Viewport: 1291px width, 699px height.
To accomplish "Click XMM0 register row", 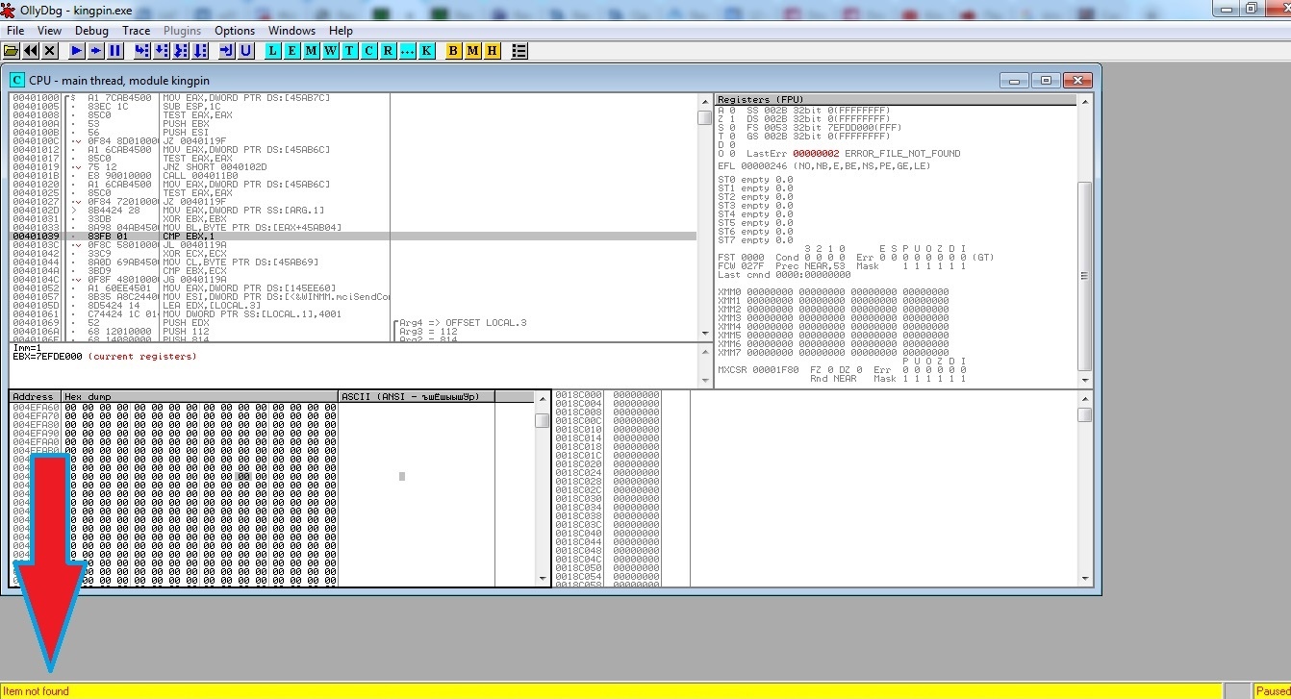I will tap(833, 291).
